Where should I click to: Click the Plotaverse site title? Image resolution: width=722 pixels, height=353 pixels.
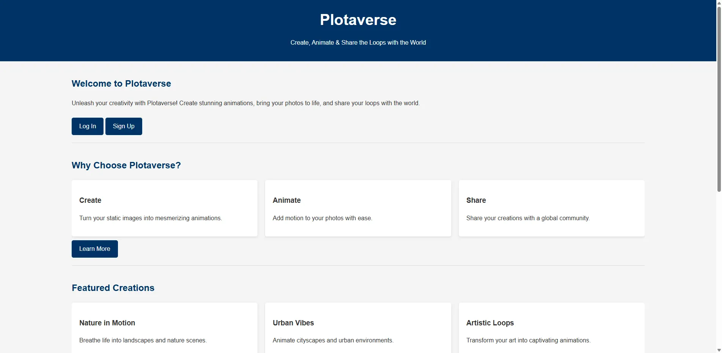(x=358, y=20)
